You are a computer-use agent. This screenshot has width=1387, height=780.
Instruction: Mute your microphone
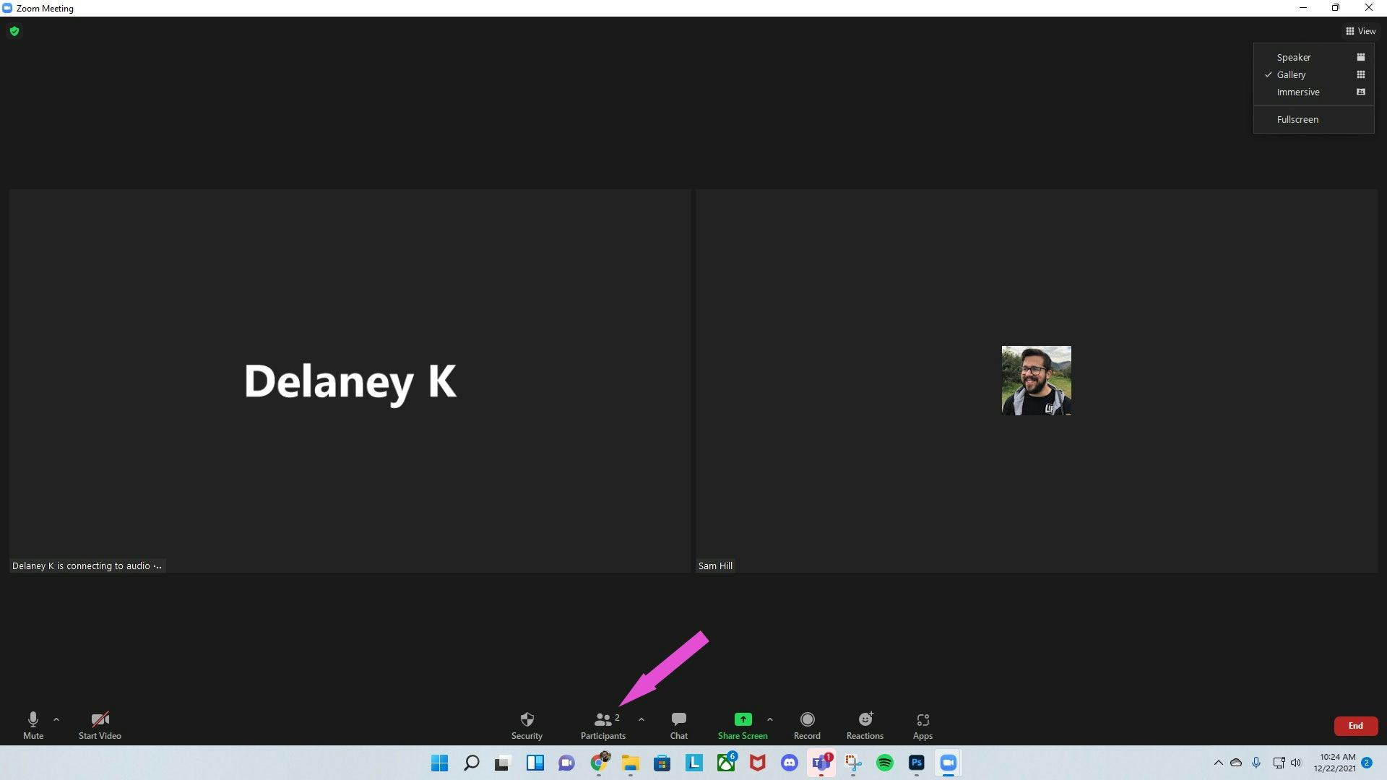(x=33, y=726)
